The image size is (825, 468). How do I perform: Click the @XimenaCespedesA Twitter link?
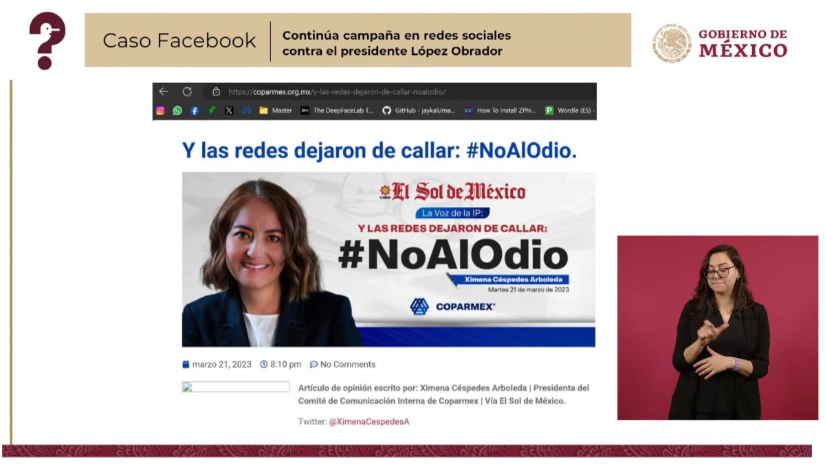[369, 421]
